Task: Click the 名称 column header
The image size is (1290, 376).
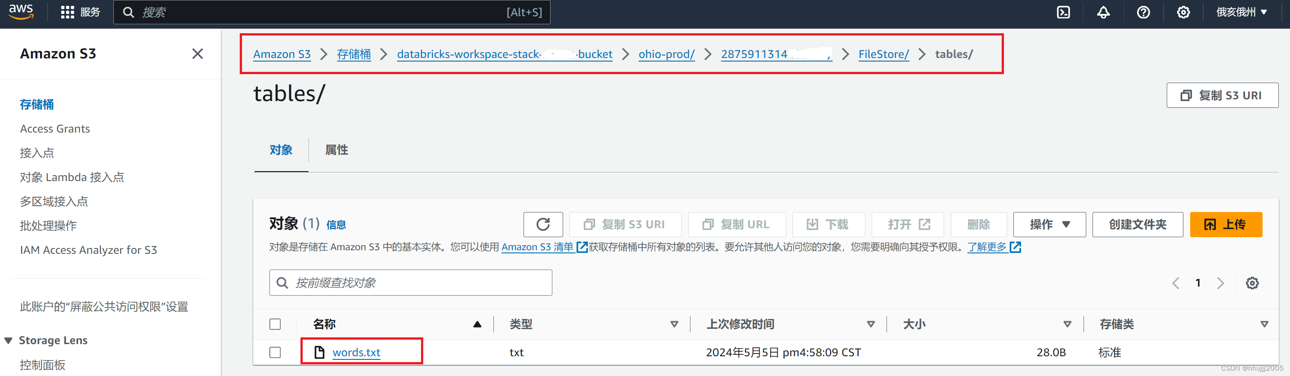Action: click(324, 324)
